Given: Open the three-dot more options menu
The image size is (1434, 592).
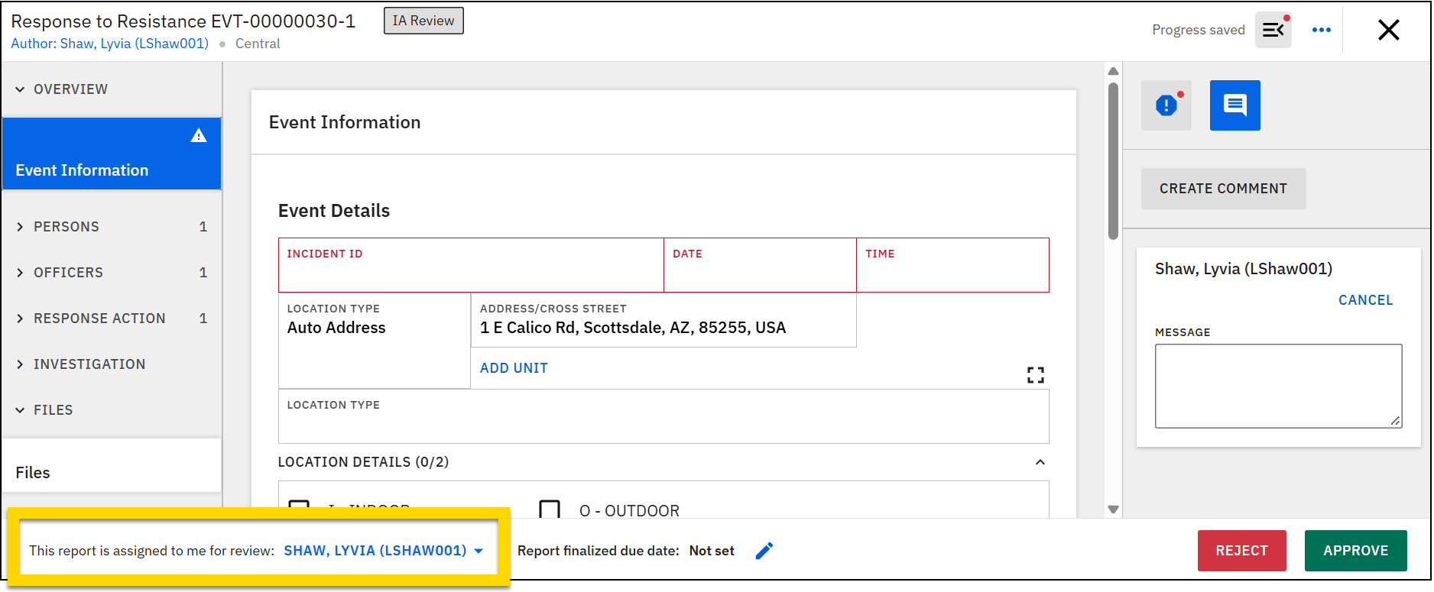Looking at the screenshot, I should click(x=1321, y=30).
